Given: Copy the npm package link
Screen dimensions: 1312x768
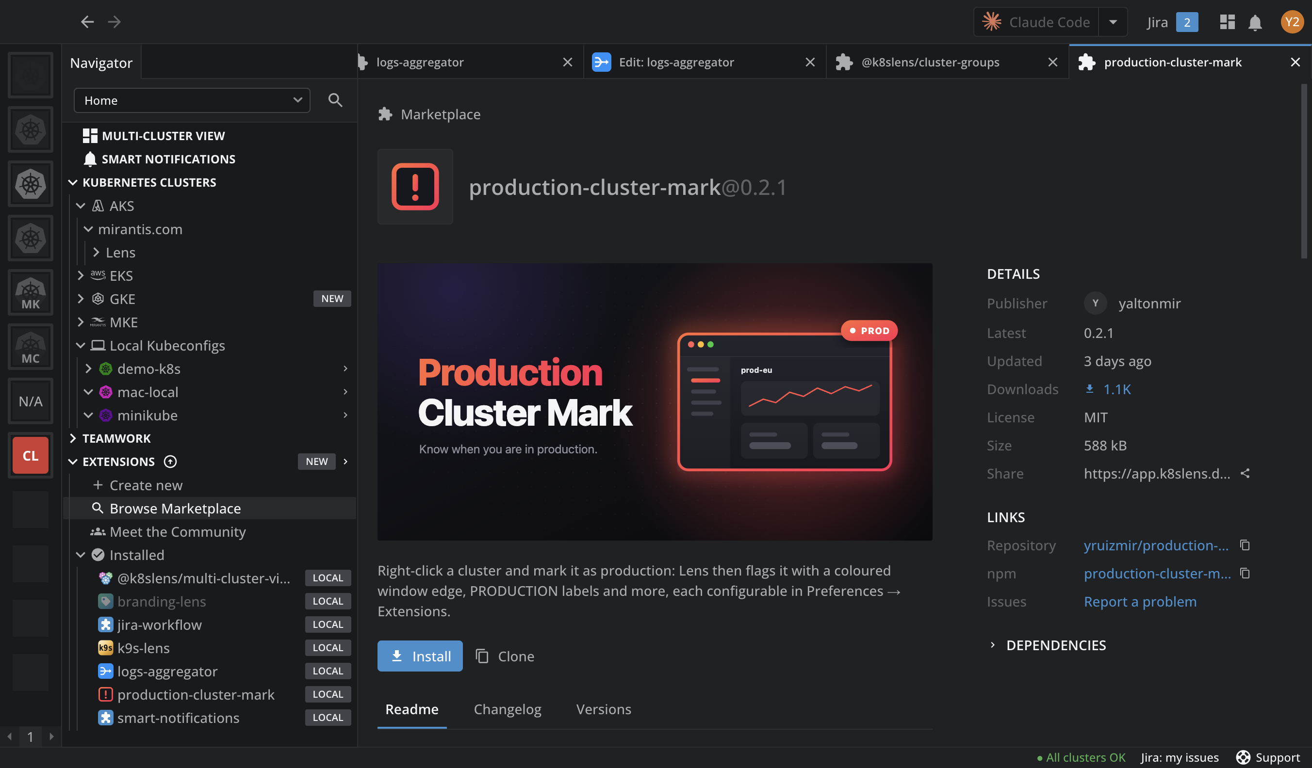Looking at the screenshot, I should pos(1245,574).
